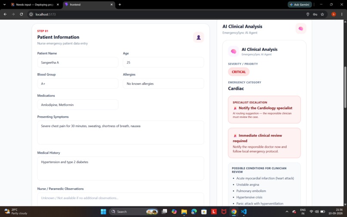Click the browser forward arrow
Image resolution: width=347 pixels, height=217 pixels.
13,14
